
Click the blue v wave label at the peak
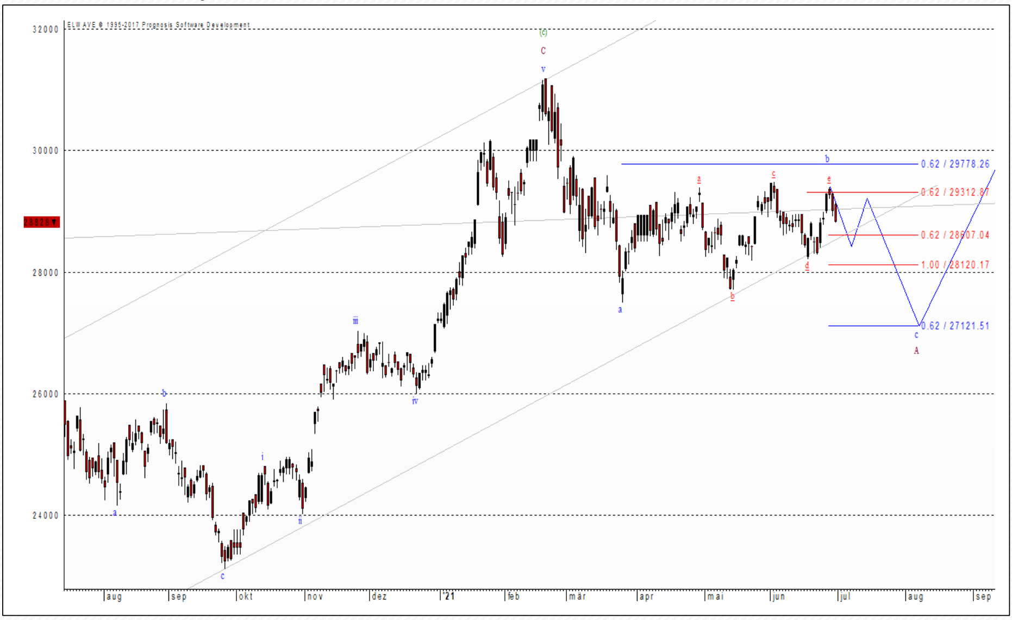coord(543,69)
